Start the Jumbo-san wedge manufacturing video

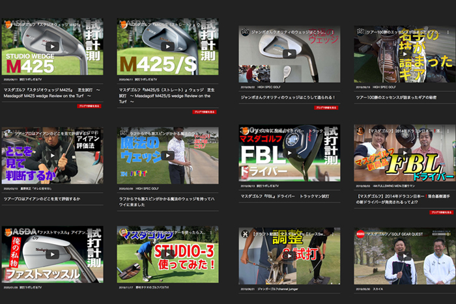click(x=289, y=54)
